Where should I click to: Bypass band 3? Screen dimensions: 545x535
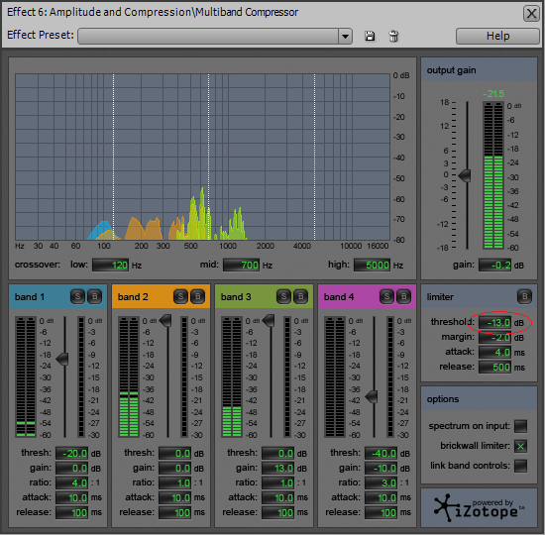pos(300,296)
